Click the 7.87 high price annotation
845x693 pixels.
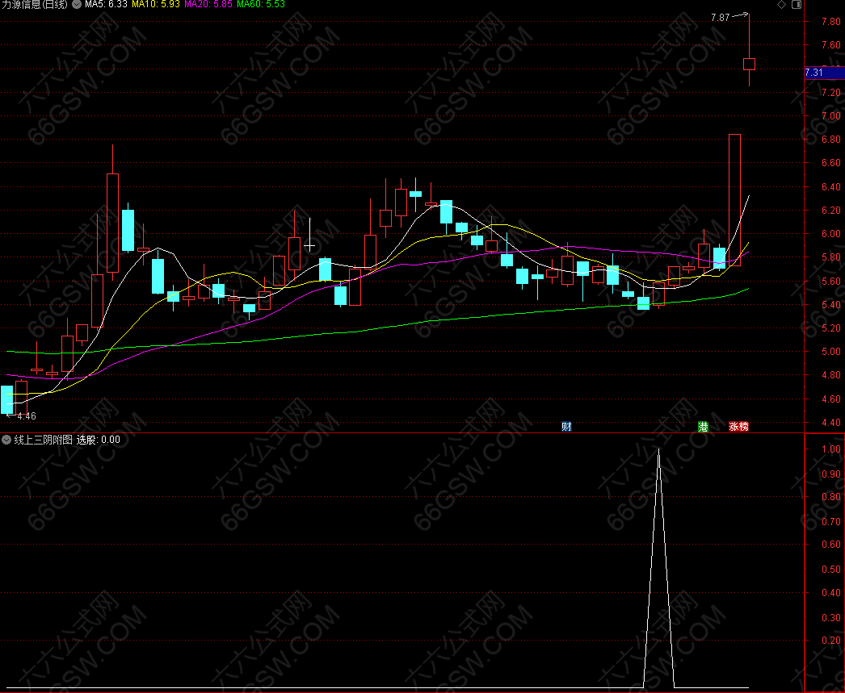(x=720, y=18)
